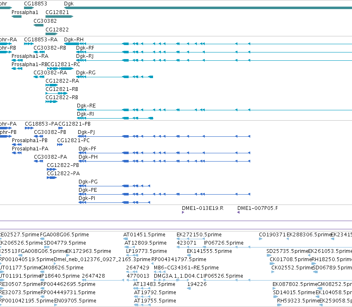This screenshot has width=352, height=307.
Task: Open EST label AT13483.5prime
Action: pos(154,284)
